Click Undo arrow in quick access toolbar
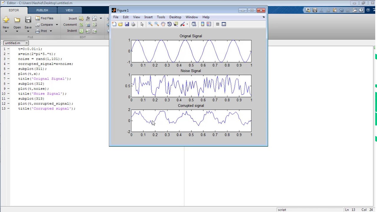 (341, 10)
